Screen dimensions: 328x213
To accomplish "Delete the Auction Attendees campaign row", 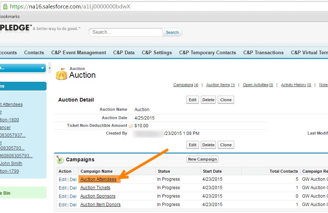I will point(73,180).
